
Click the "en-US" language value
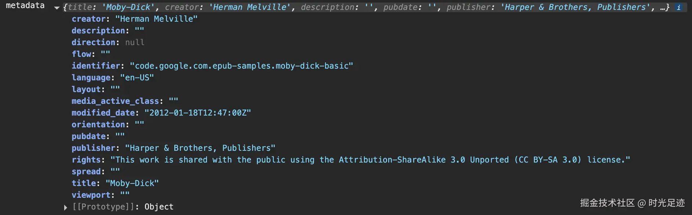[x=137, y=77]
